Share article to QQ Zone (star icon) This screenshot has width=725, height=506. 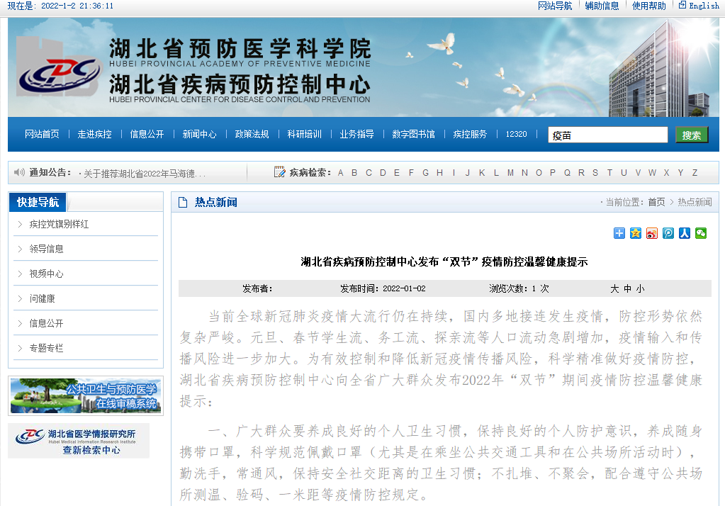point(636,233)
